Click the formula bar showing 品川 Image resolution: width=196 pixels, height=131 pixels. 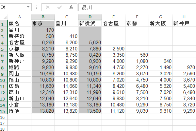coord(137,7)
